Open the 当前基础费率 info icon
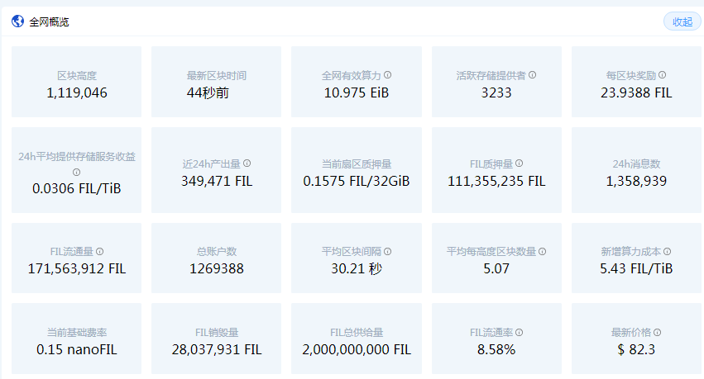The height and width of the screenshot is (379, 704). tap(112, 332)
